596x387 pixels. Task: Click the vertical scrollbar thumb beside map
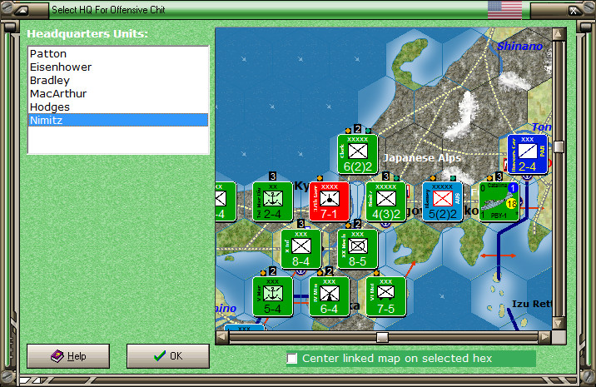pos(559,147)
